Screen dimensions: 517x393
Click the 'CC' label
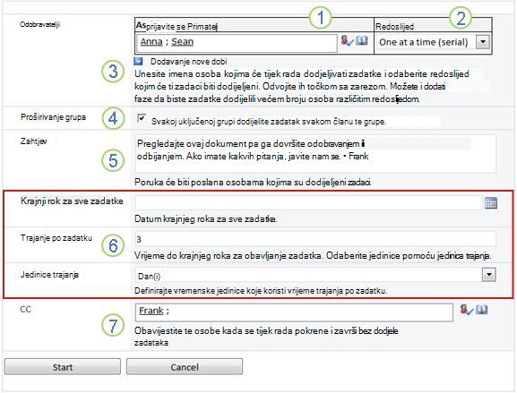click(x=25, y=310)
